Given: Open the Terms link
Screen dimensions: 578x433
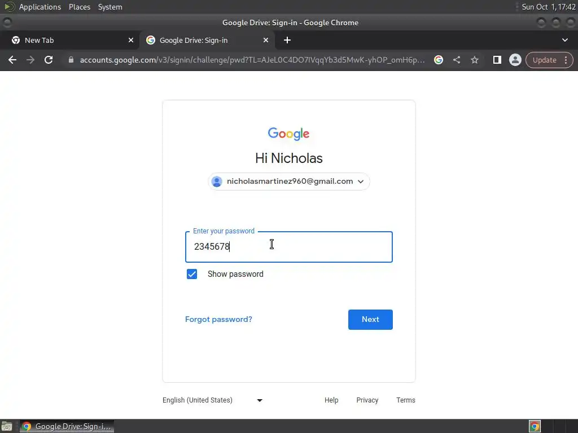Looking at the screenshot, I should pos(405,400).
